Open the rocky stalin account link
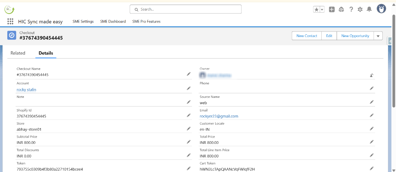 click(x=27, y=90)
